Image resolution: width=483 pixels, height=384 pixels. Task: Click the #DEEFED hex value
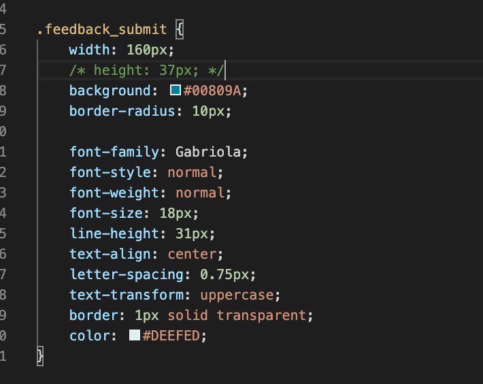pyautogui.click(x=171, y=336)
